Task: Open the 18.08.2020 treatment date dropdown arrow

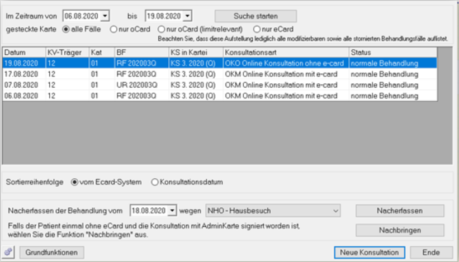Action: pos(172,211)
